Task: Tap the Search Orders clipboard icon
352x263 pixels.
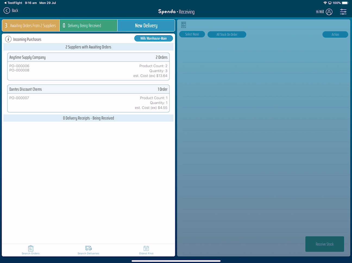Action: (31, 248)
